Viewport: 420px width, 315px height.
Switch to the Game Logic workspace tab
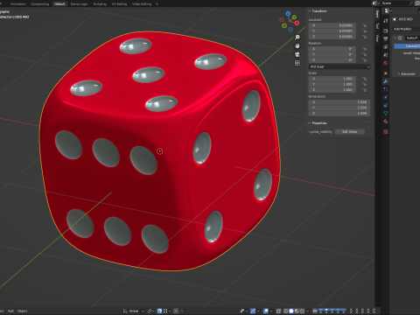[x=79, y=3]
